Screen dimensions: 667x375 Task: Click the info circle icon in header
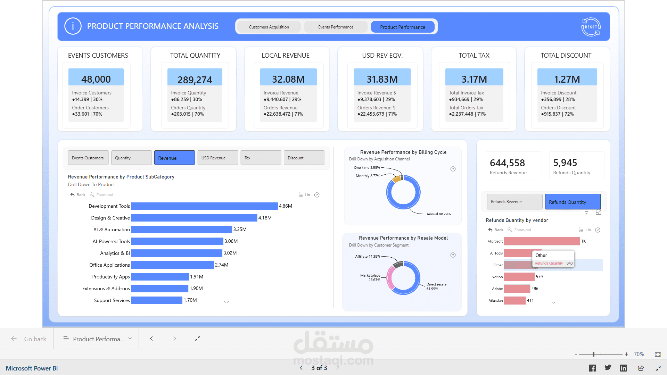click(73, 26)
